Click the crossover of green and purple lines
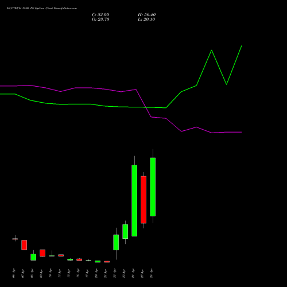 click(146, 107)
